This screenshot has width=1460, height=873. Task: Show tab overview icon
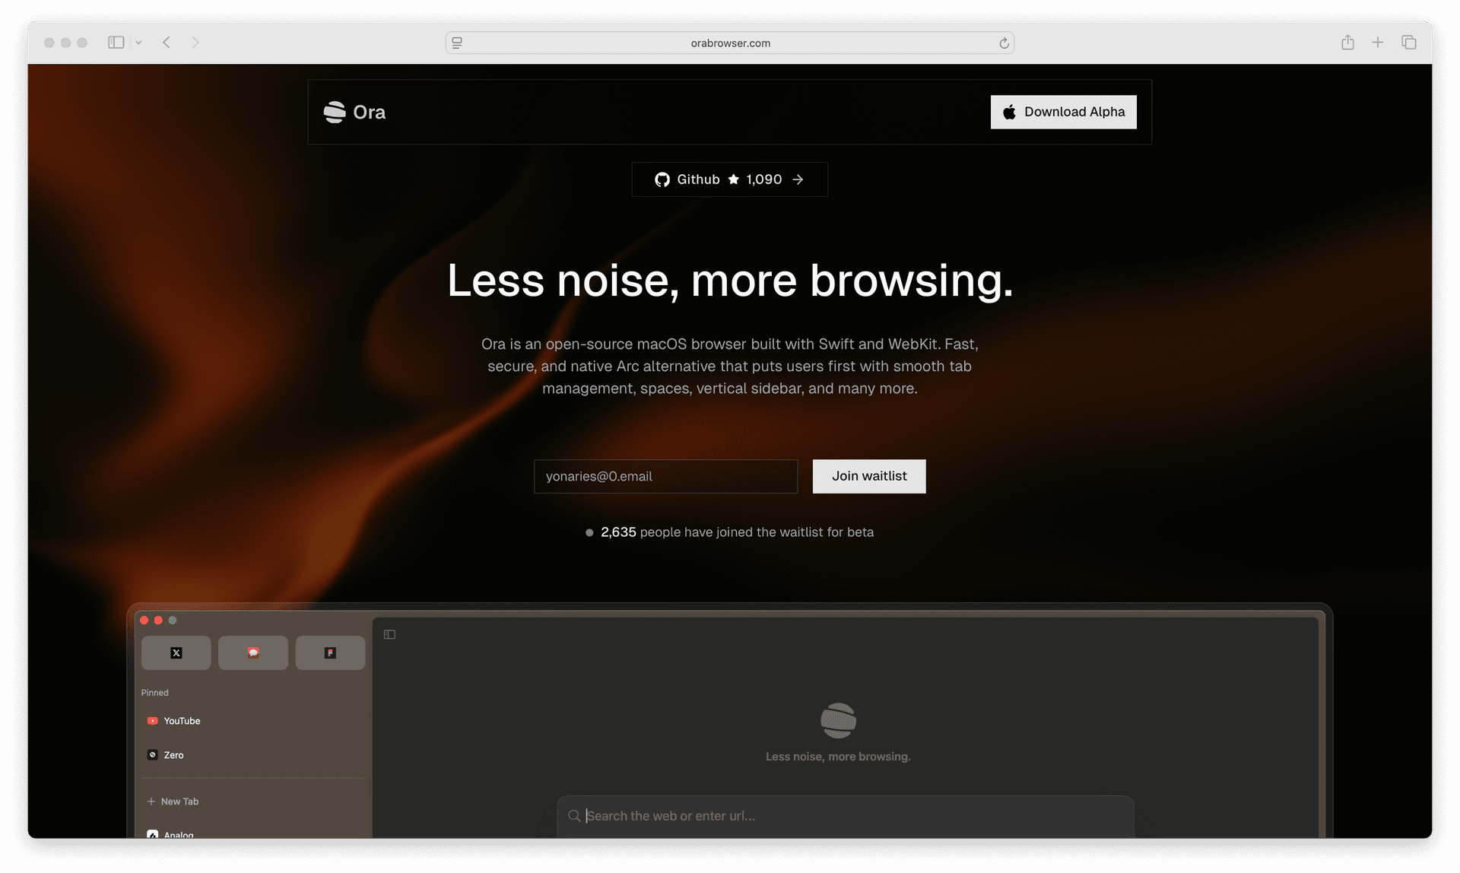coord(1408,43)
